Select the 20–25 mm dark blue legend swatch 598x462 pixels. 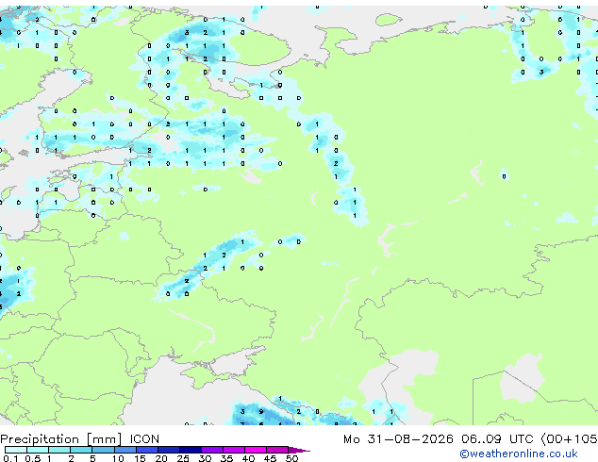pyautogui.click(x=168, y=450)
